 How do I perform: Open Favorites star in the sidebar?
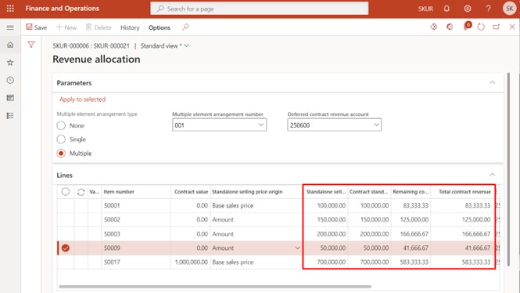coord(10,63)
